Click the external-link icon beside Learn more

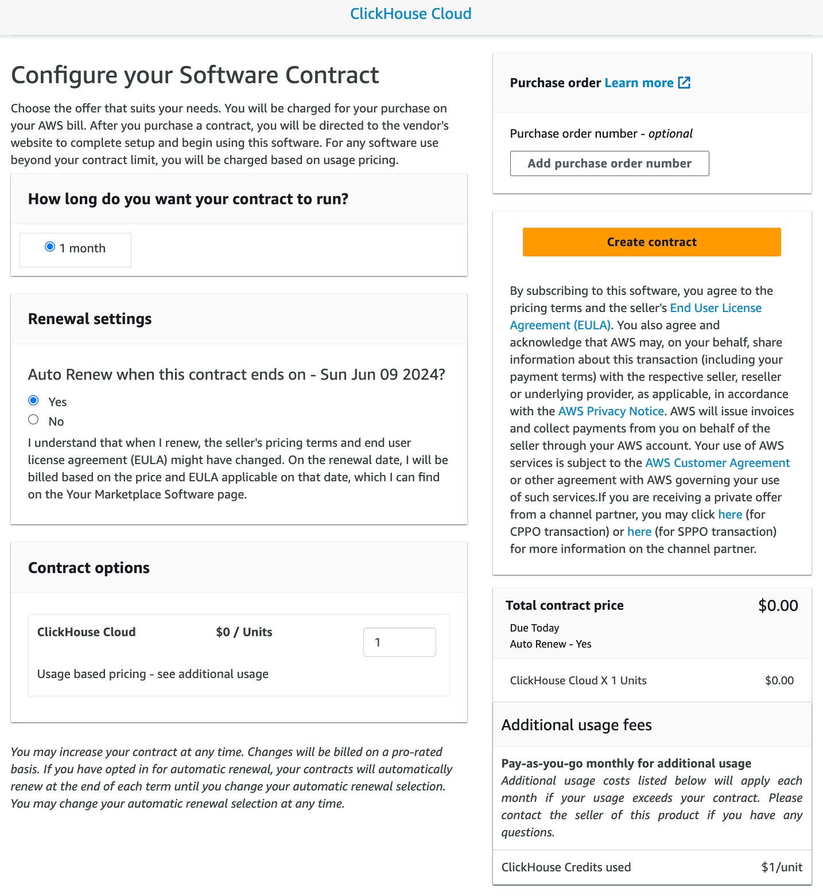pos(684,83)
